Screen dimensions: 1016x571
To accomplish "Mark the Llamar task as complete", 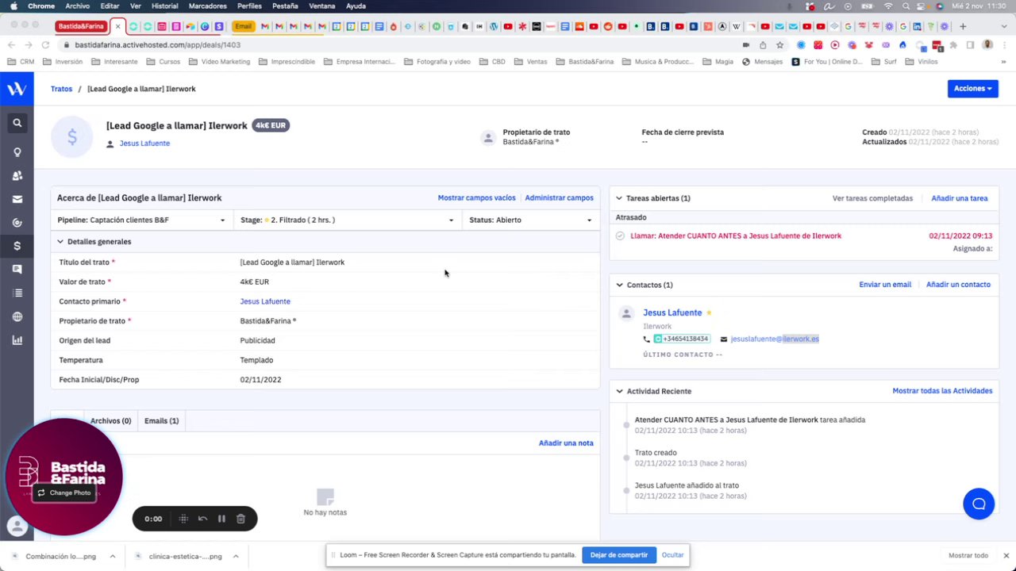I will (620, 236).
